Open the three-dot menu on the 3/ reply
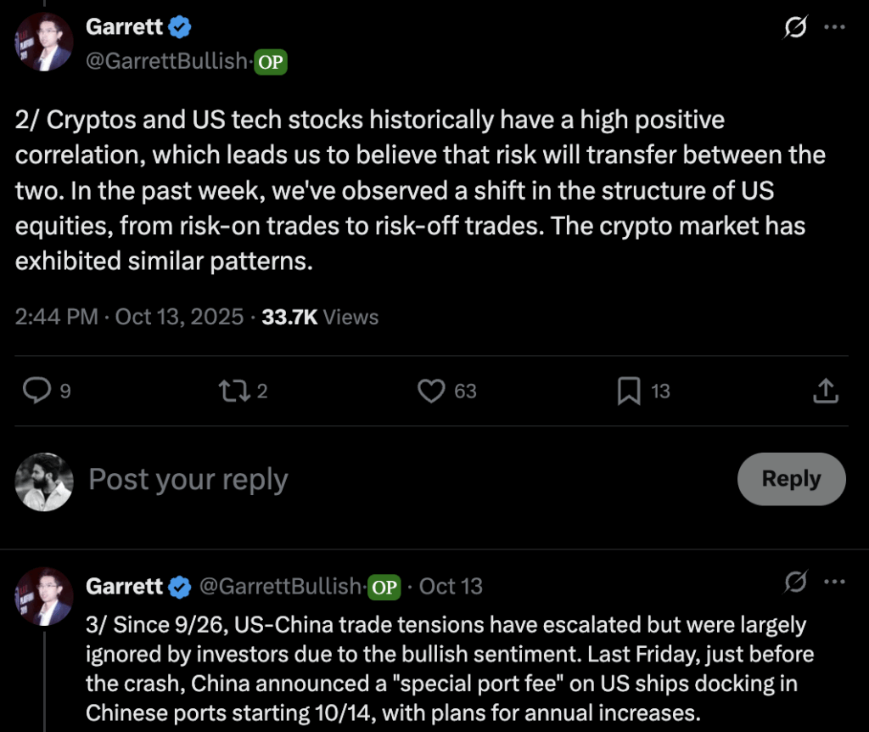 [835, 582]
